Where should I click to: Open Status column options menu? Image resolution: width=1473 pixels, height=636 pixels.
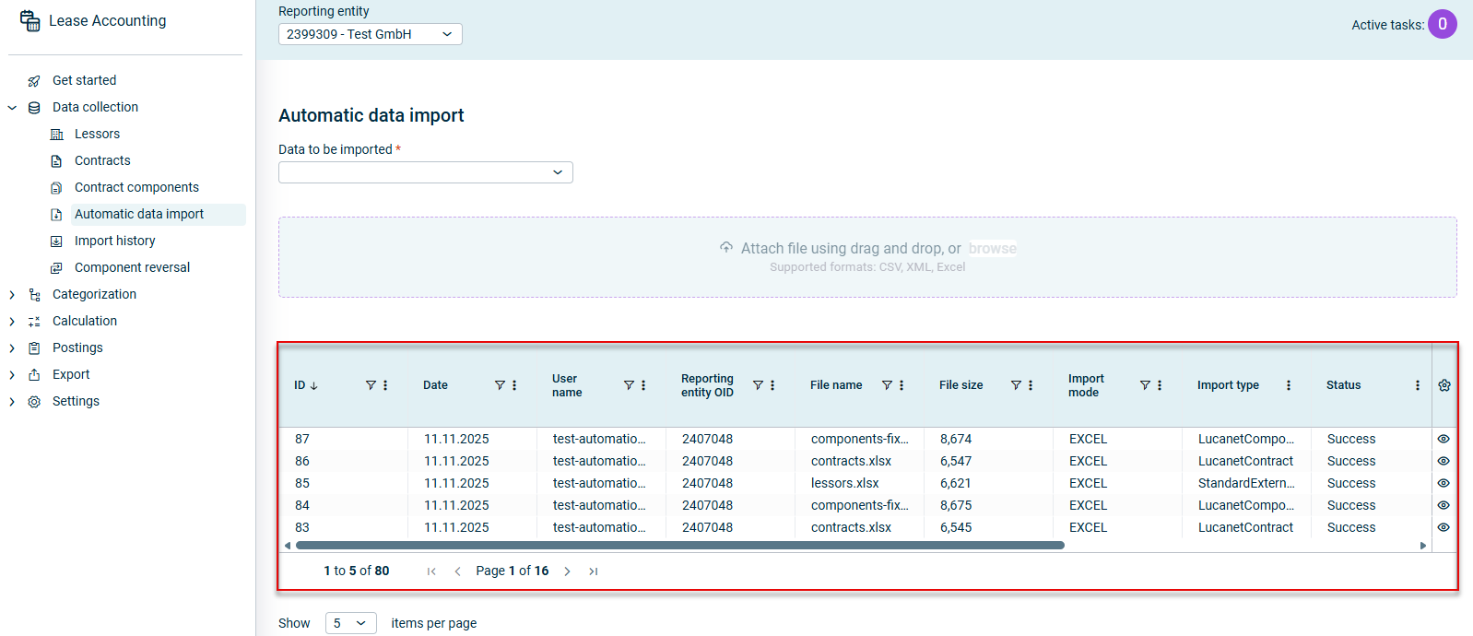click(1418, 385)
